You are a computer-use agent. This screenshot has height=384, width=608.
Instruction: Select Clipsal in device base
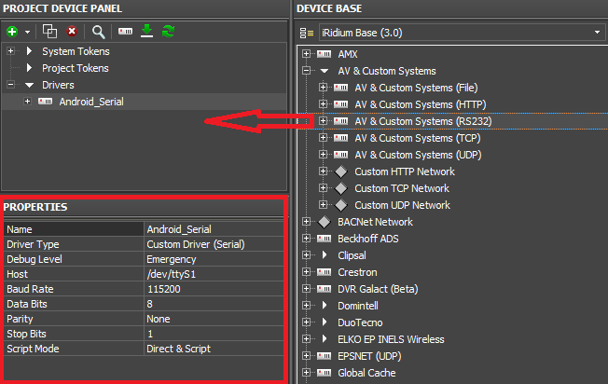[x=352, y=255]
